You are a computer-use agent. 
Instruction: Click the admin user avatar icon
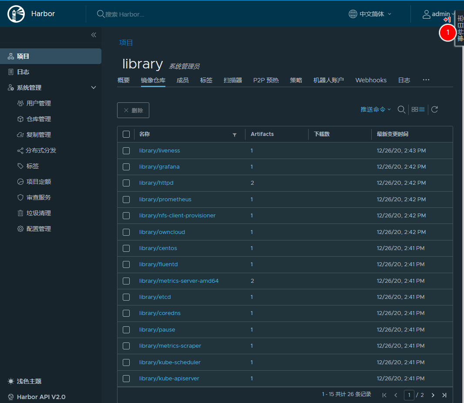(x=426, y=14)
